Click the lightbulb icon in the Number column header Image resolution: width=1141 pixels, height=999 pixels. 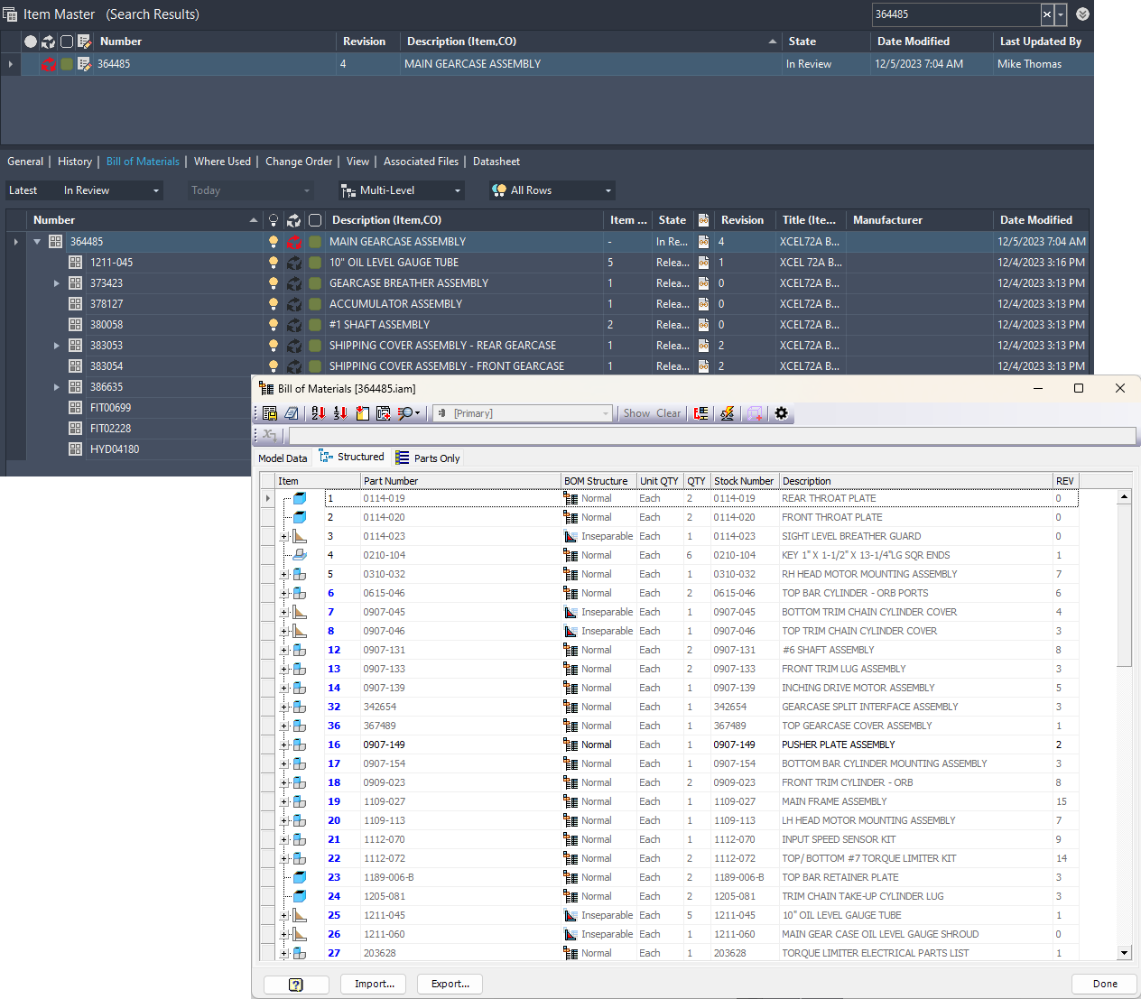pyautogui.click(x=274, y=219)
